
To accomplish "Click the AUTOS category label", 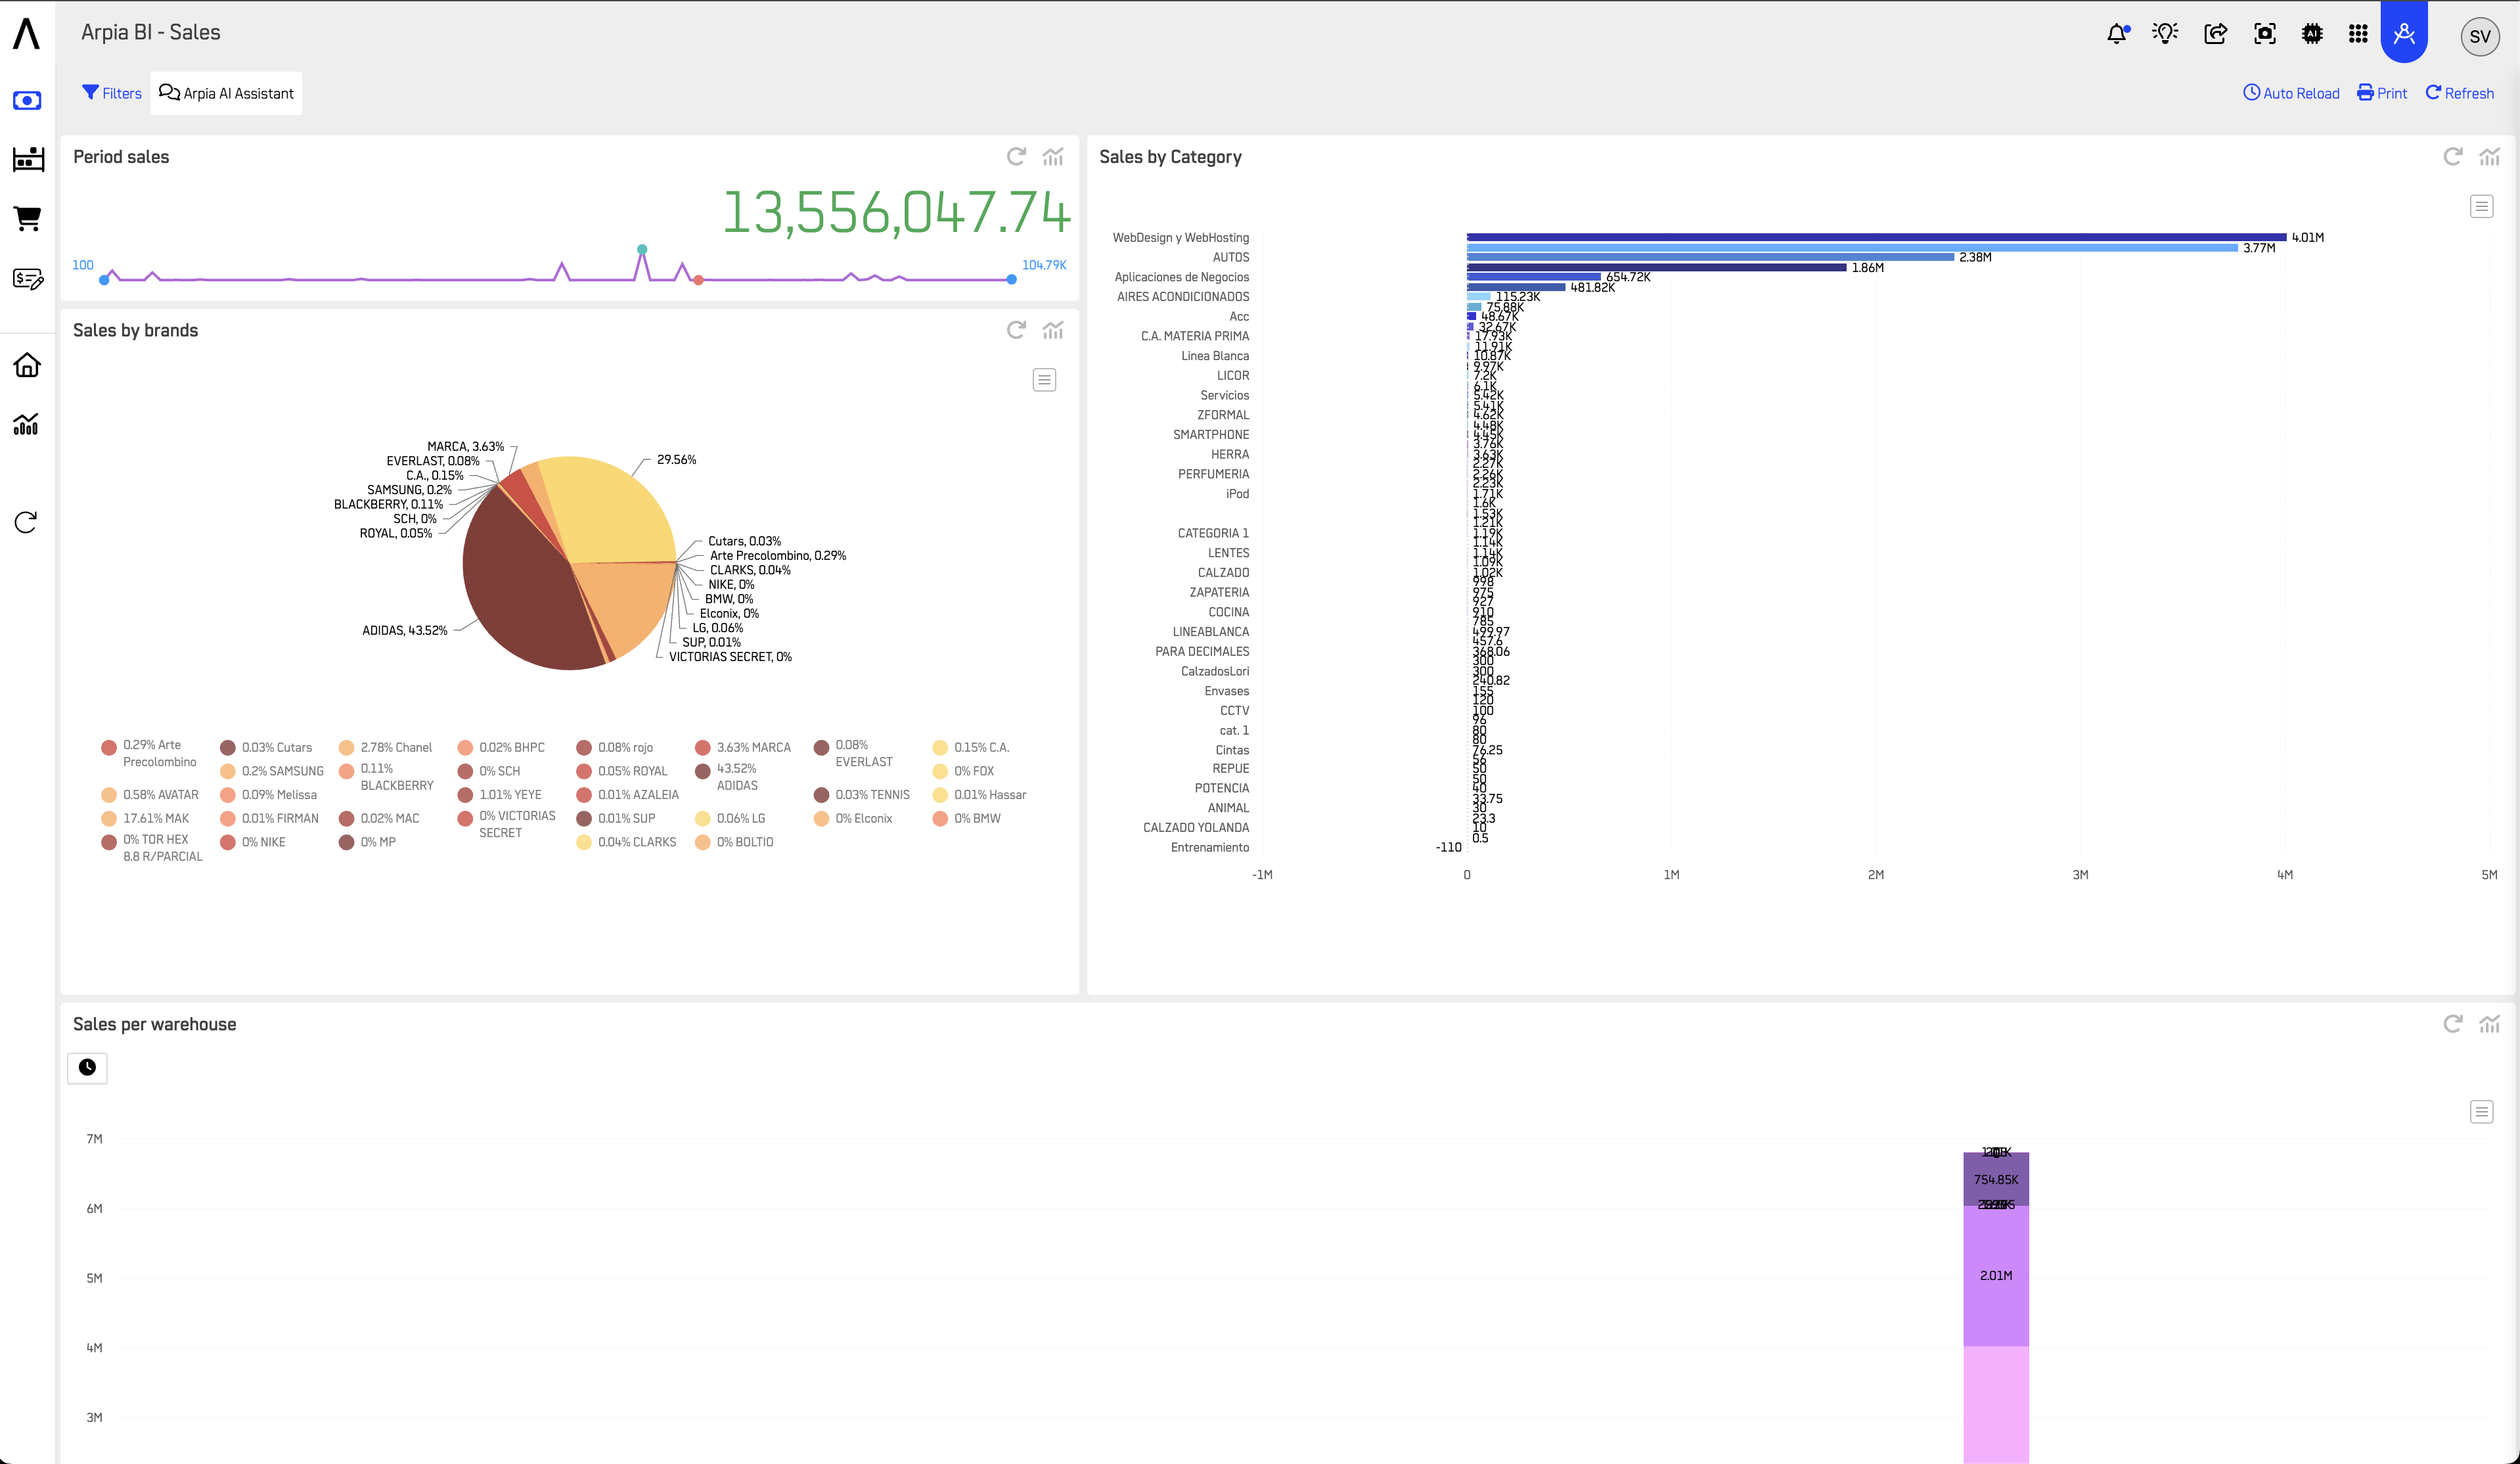I will (x=1230, y=257).
